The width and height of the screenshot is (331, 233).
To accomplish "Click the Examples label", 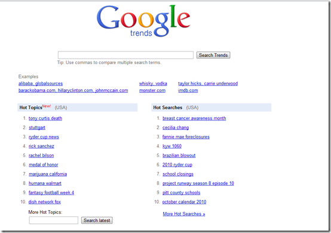I will 28,77.
